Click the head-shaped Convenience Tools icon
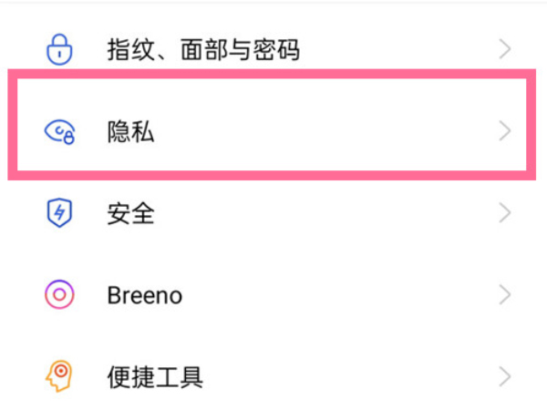Viewport: 547px width, 410px height. [x=59, y=376]
